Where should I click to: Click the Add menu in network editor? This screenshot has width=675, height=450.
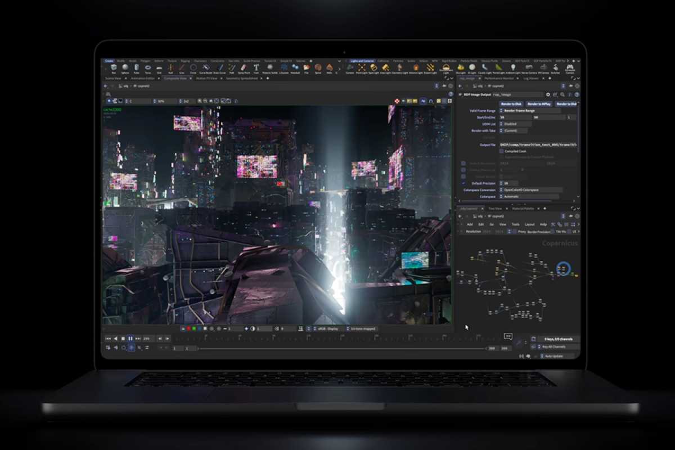click(x=470, y=224)
